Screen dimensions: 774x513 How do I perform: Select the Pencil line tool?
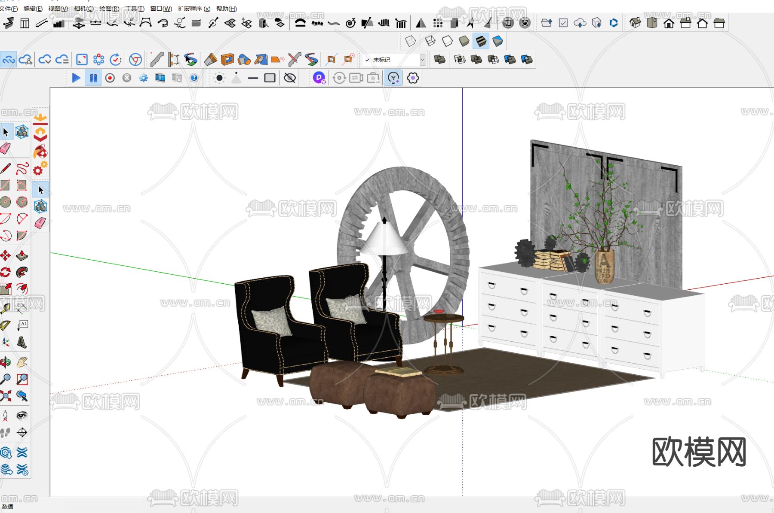[5, 168]
